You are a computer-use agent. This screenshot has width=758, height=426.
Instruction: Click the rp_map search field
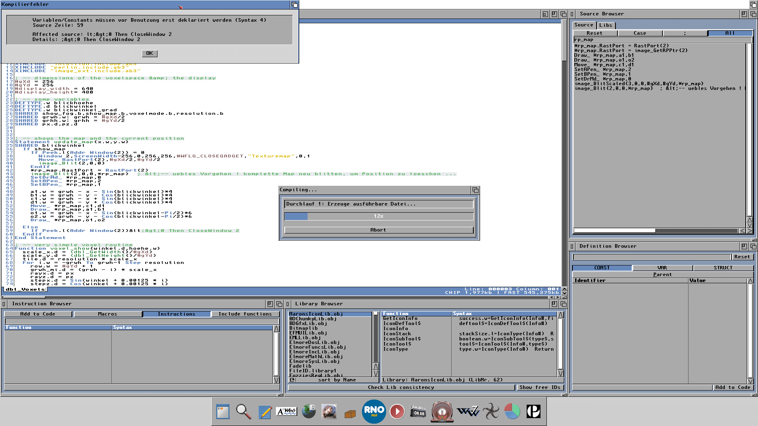point(662,39)
